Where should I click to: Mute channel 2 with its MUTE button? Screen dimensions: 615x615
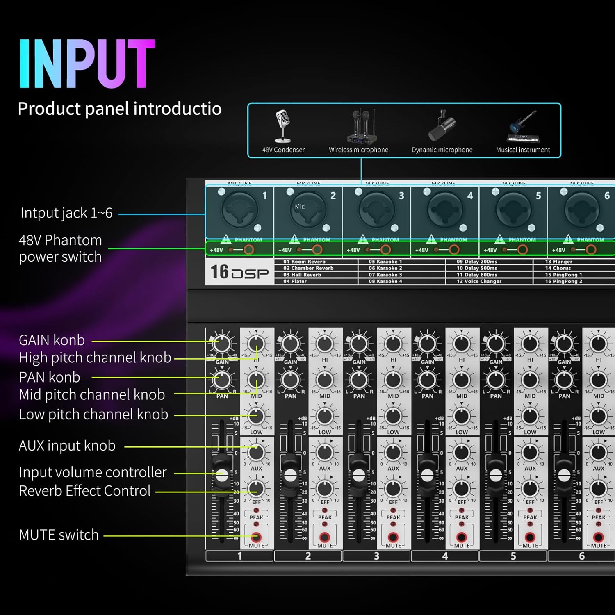click(325, 537)
